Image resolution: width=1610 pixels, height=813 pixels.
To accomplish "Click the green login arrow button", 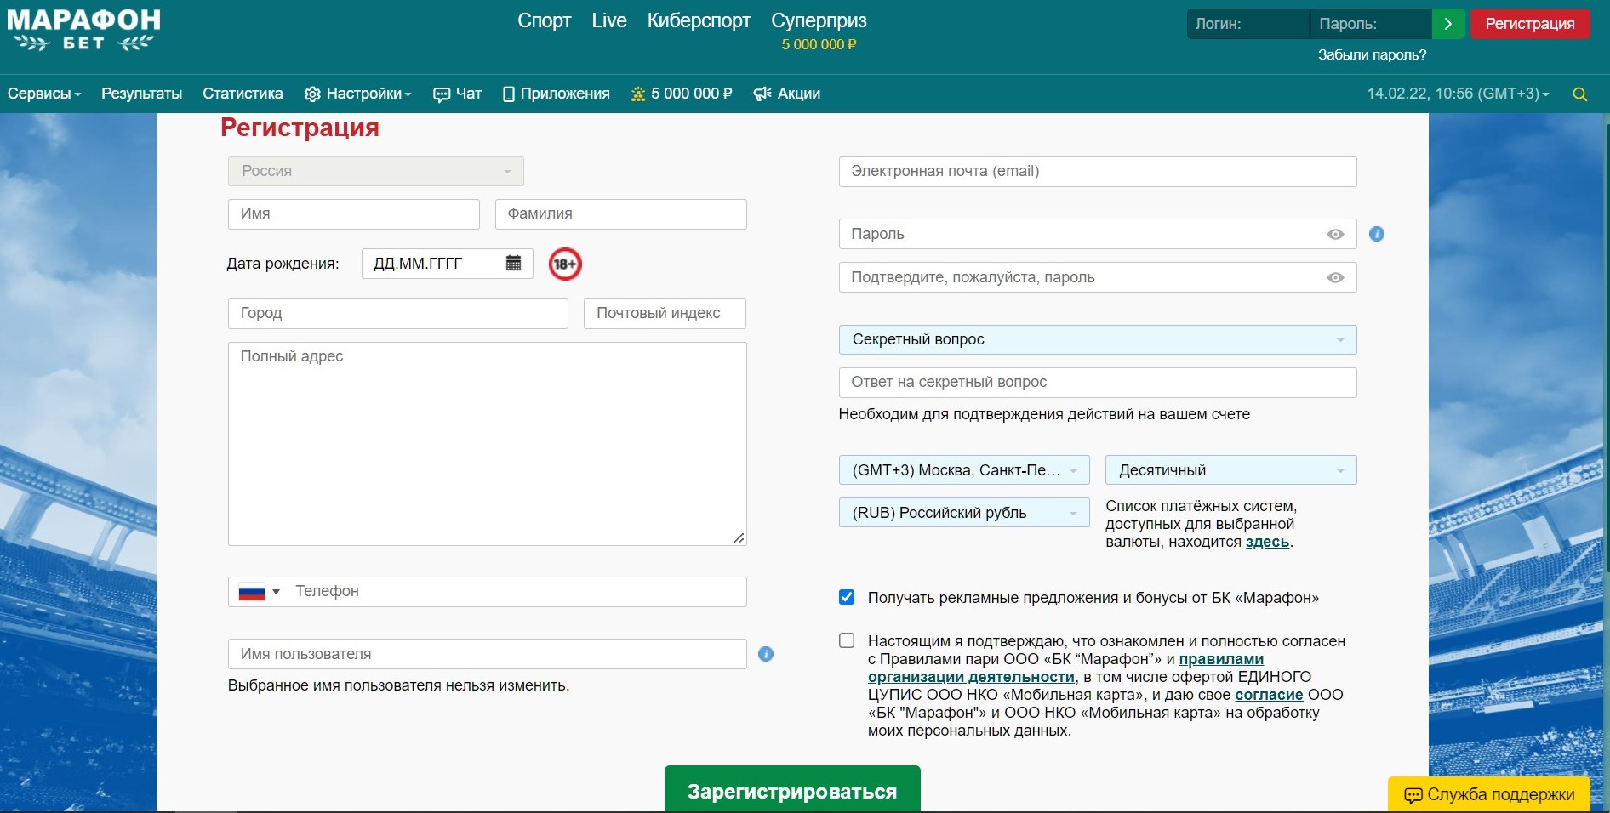I will pyautogui.click(x=1448, y=24).
